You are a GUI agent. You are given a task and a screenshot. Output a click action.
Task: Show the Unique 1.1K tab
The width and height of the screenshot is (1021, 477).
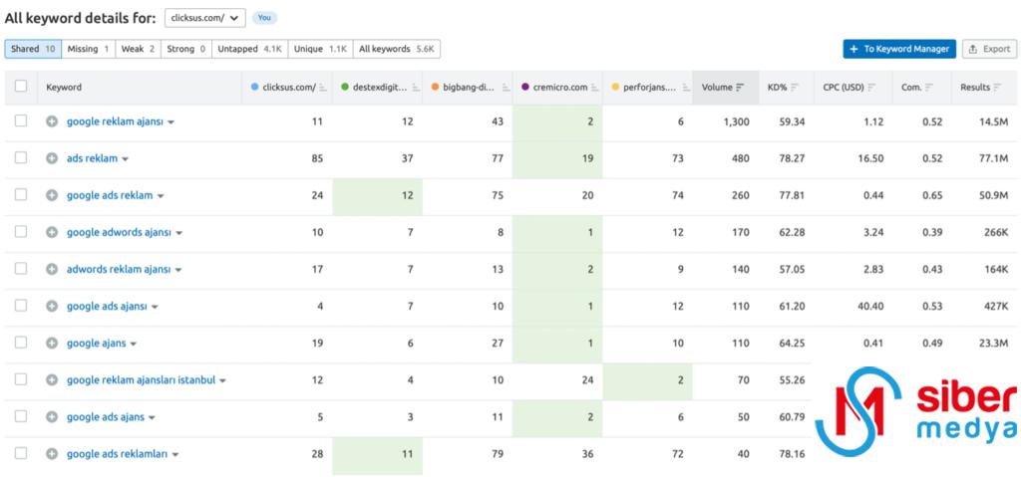click(x=320, y=49)
